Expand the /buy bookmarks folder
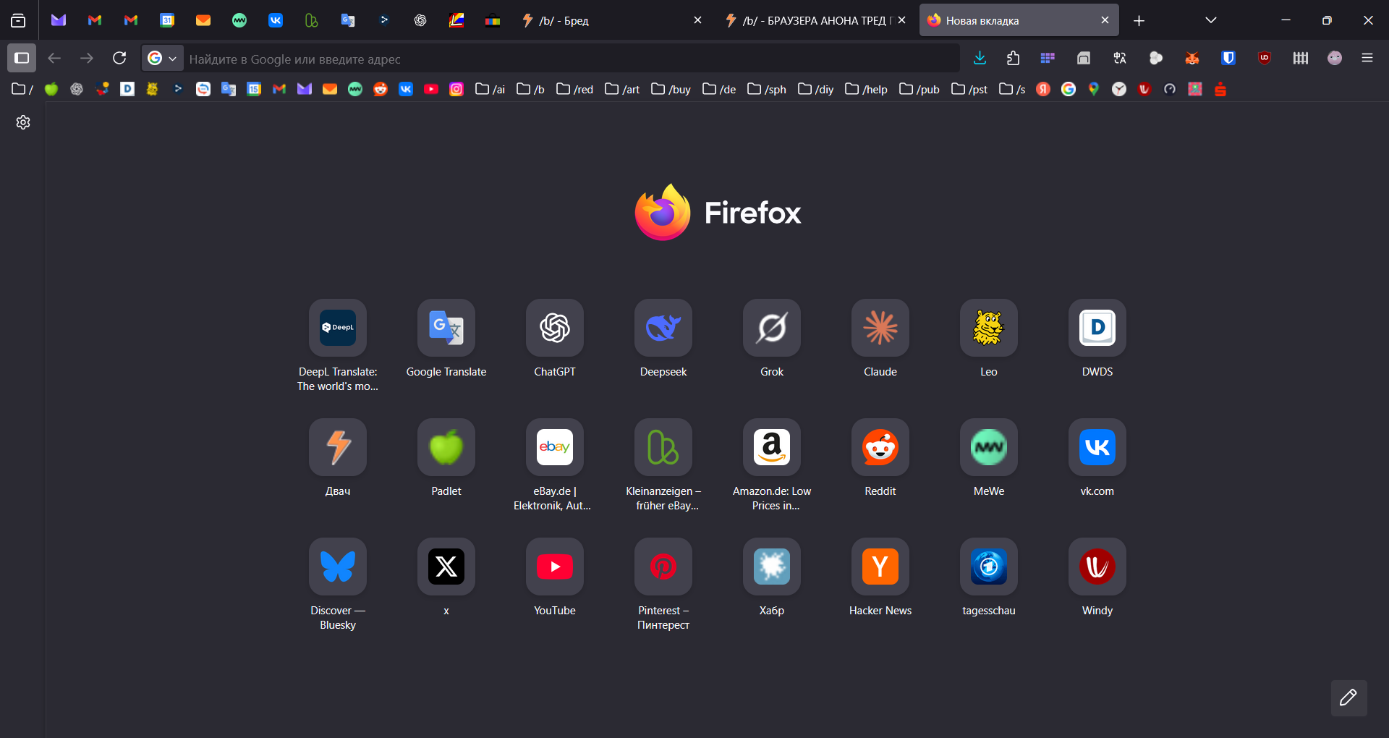This screenshot has width=1389, height=738. pos(671,89)
